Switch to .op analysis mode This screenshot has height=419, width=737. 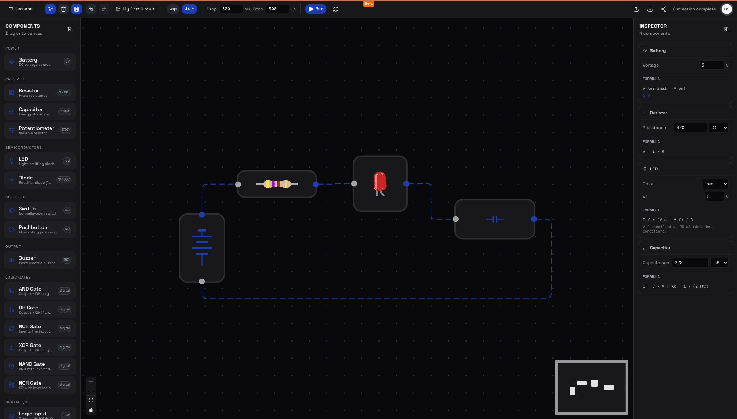point(173,9)
